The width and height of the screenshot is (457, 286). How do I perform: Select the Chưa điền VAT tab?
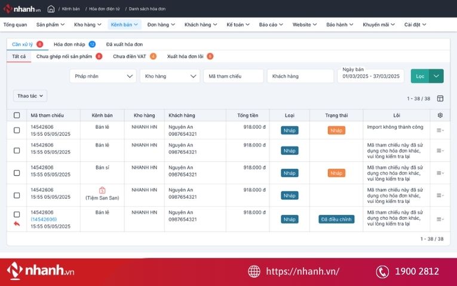(x=130, y=56)
